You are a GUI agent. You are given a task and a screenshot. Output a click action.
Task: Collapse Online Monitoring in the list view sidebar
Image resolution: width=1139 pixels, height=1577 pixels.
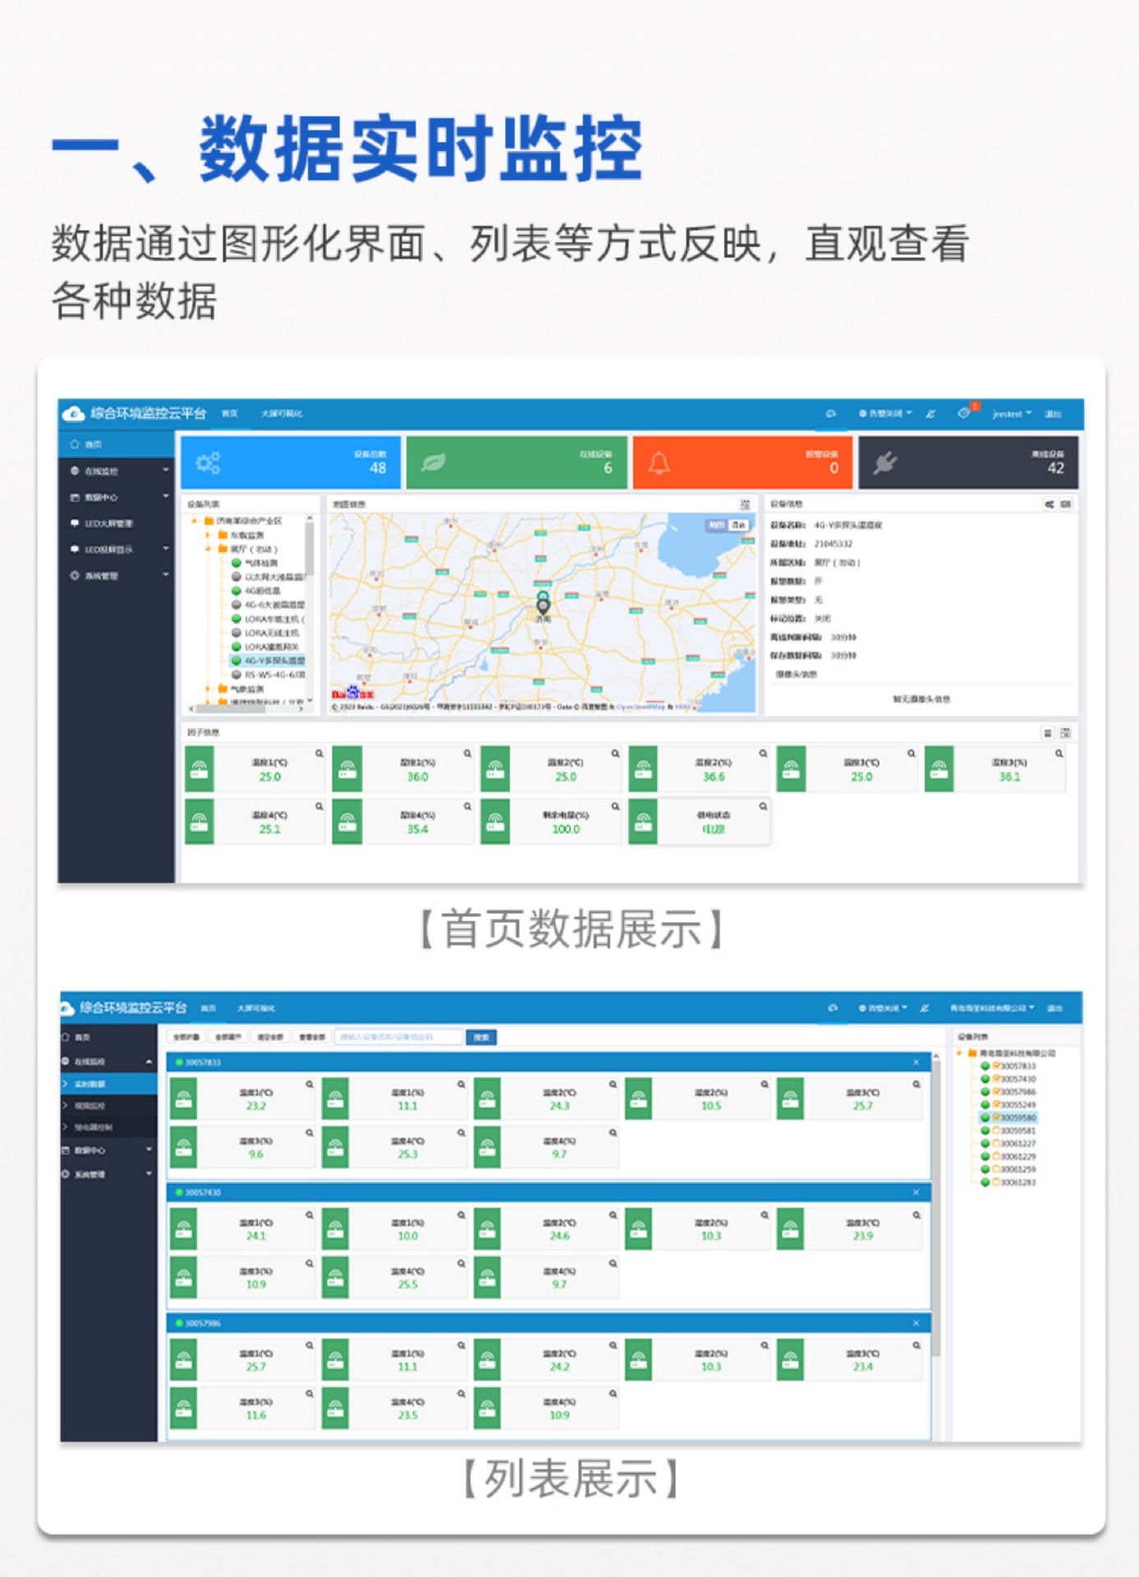point(108,1061)
